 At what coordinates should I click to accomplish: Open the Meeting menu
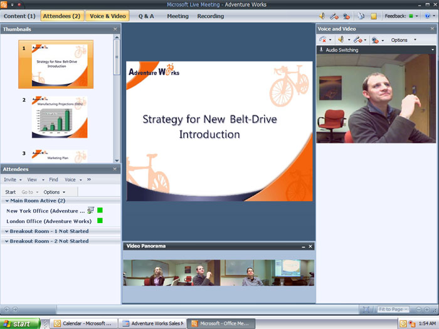[177, 16]
